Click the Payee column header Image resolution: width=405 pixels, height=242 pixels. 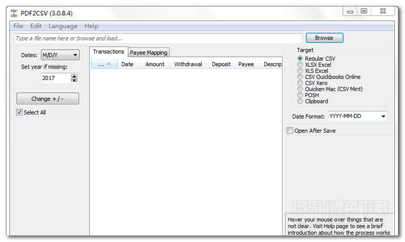pos(246,64)
